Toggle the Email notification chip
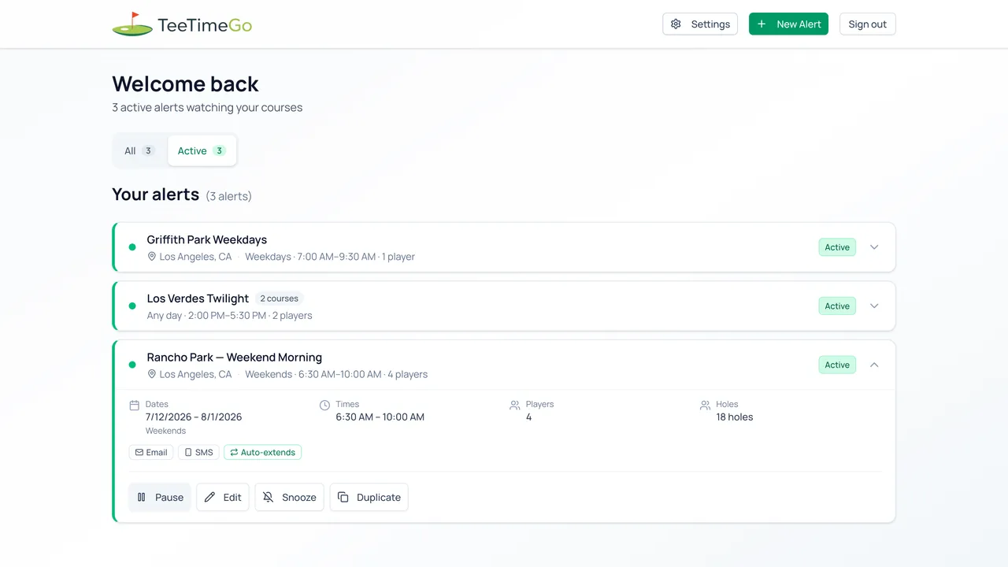 (151, 453)
